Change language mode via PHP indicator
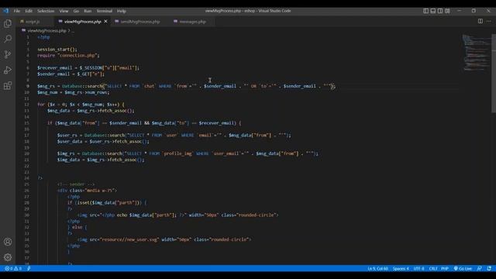This screenshot has height=279, width=496. [445, 269]
